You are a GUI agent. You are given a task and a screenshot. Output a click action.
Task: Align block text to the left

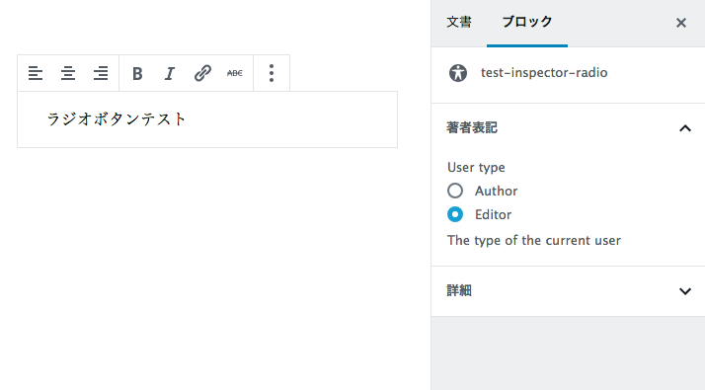36,73
